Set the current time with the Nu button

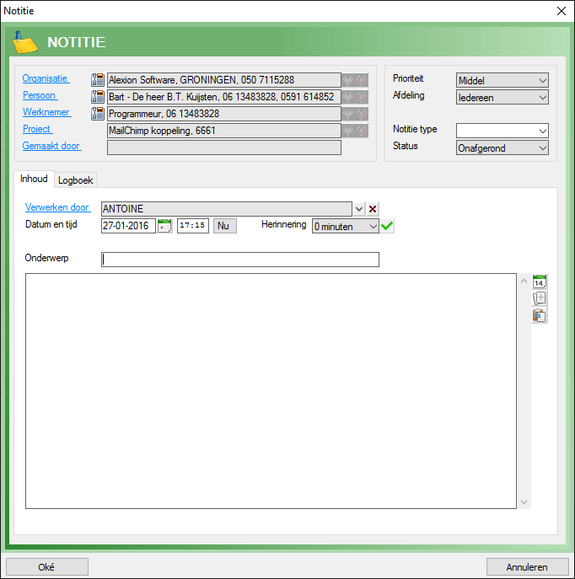(x=224, y=226)
